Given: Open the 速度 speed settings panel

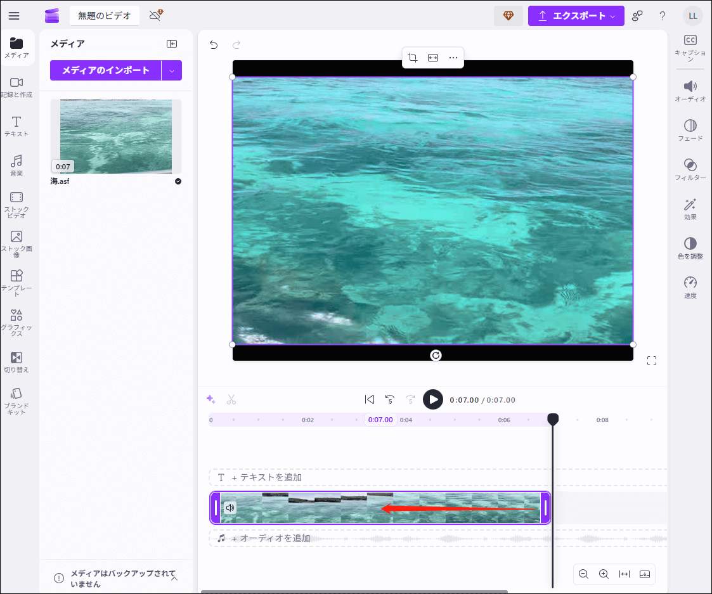Looking at the screenshot, I should (690, 285).
